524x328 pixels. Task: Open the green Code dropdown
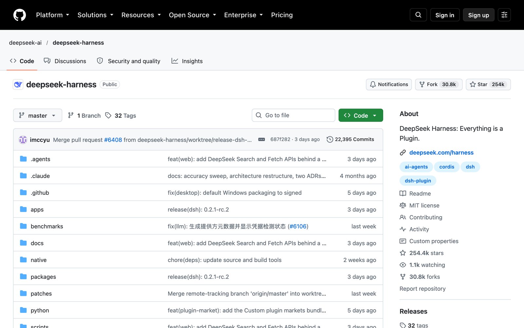point(361,115)
